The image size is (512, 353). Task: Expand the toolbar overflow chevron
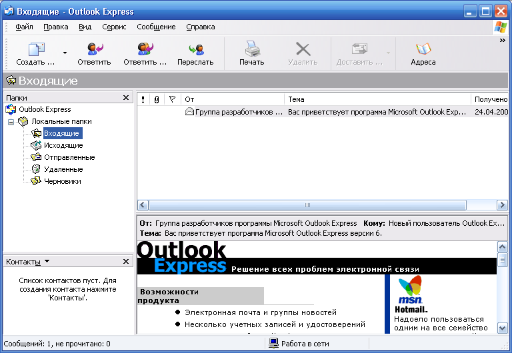(x=502, y=41)
